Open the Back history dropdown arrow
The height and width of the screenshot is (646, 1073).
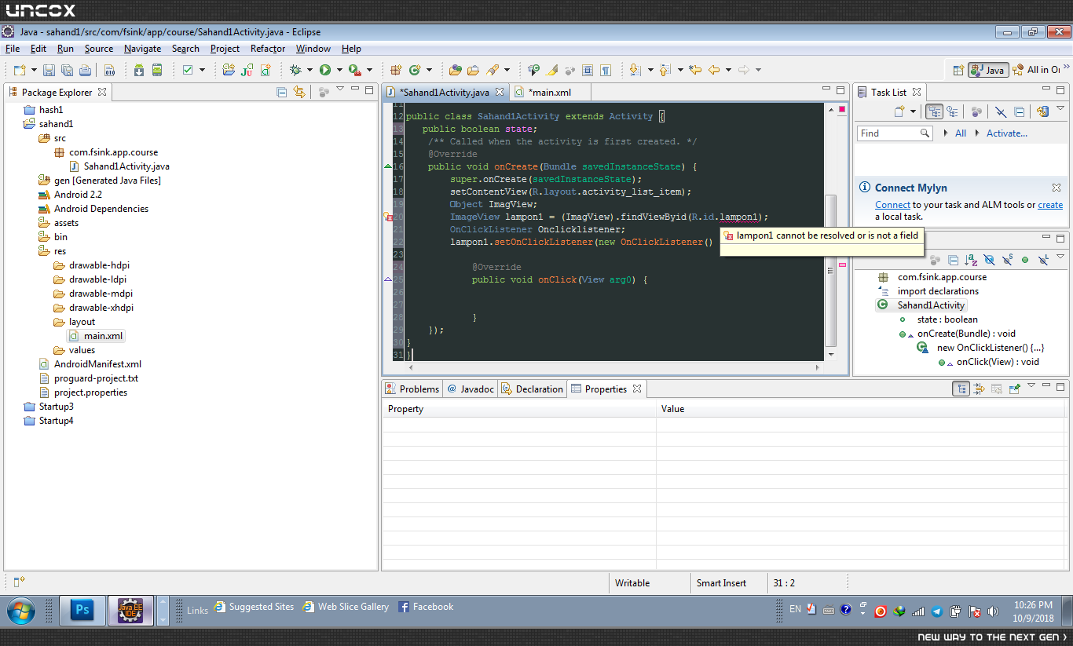click(x=728, y=70)
